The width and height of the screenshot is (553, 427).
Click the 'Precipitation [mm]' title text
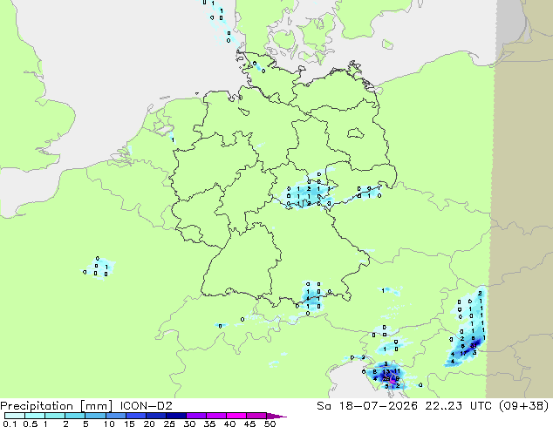click(x=57, y=406)
